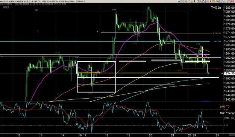Click the YRange indicator label

point(227,113)
